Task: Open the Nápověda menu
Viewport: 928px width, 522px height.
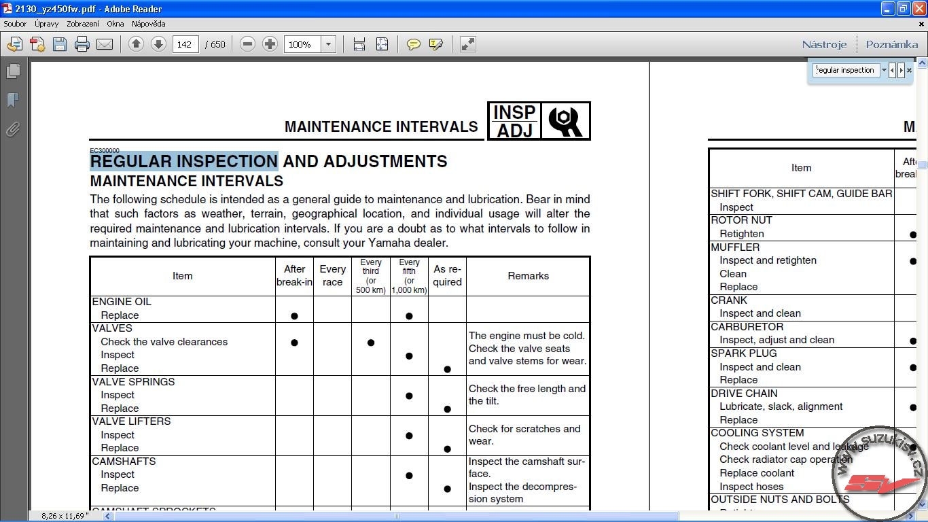Action: tap(148, 24)
